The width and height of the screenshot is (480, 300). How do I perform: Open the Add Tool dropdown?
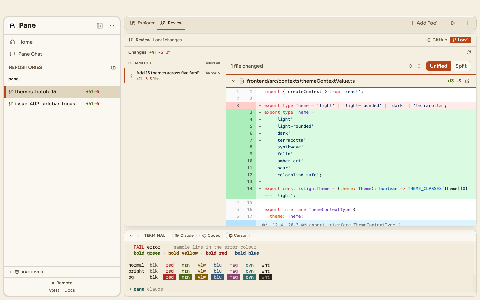[x=427, y=23]
